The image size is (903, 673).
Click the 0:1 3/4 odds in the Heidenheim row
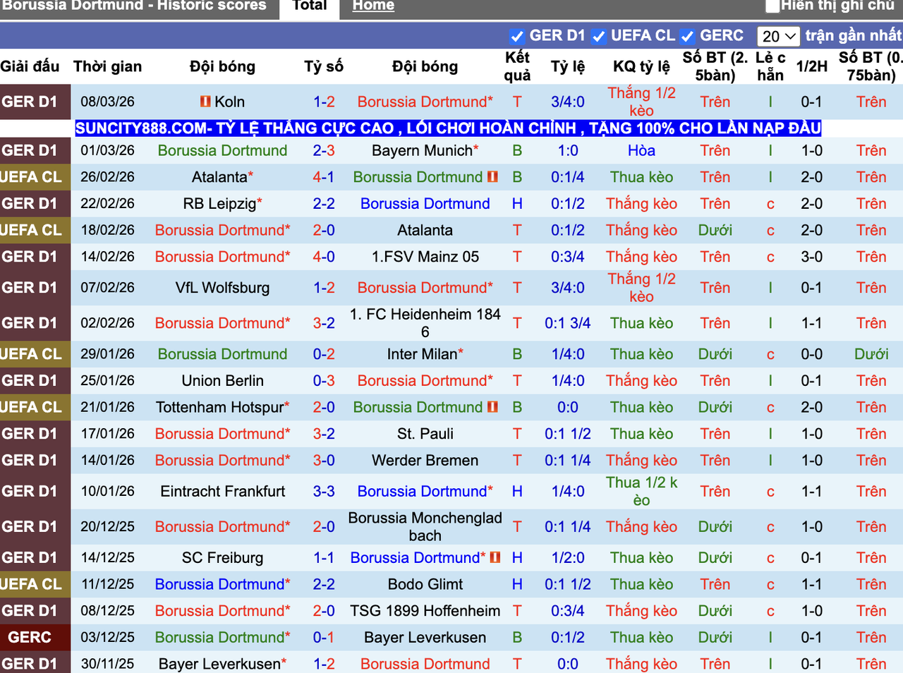coord(568,323)
